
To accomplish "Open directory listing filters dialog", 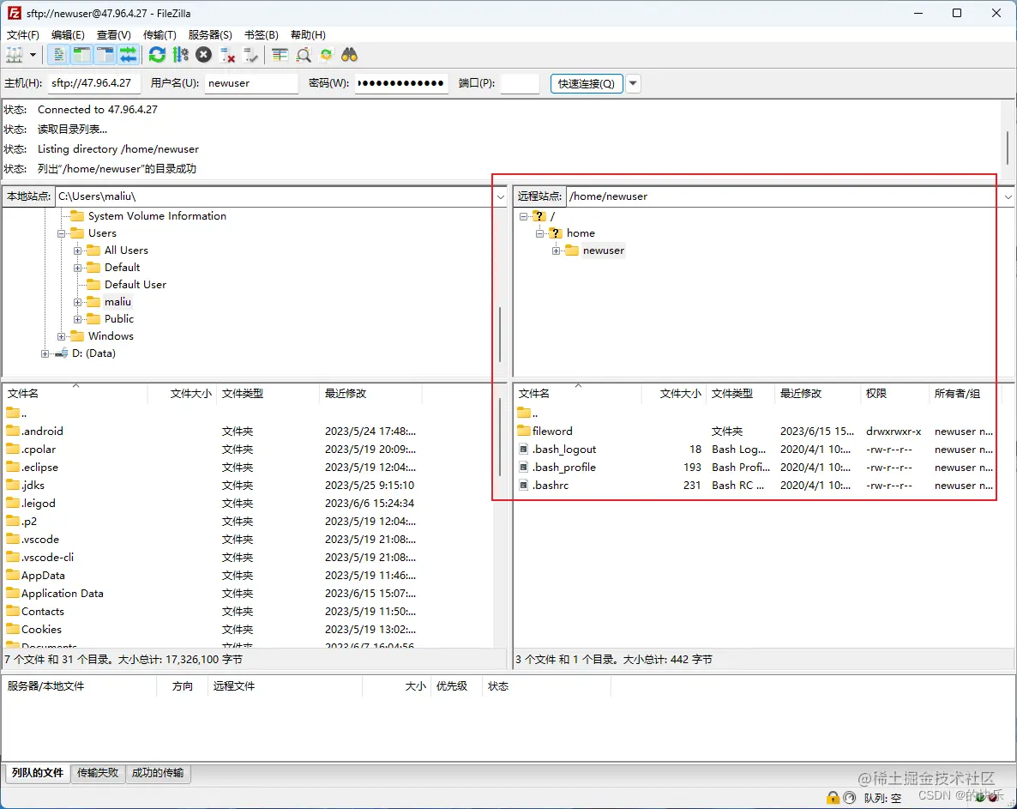I will [280, 55].
